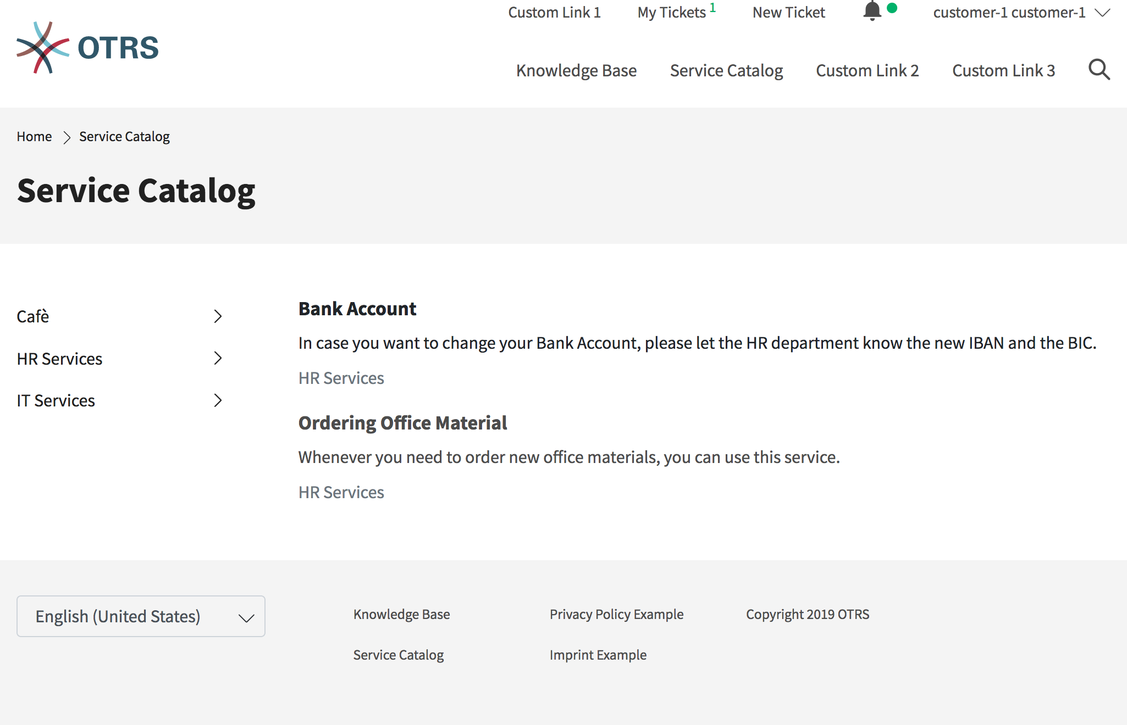Open Privacy Policy Example footer link
The width and height of the screenshot is (1127, 725).
pos(616,615)
